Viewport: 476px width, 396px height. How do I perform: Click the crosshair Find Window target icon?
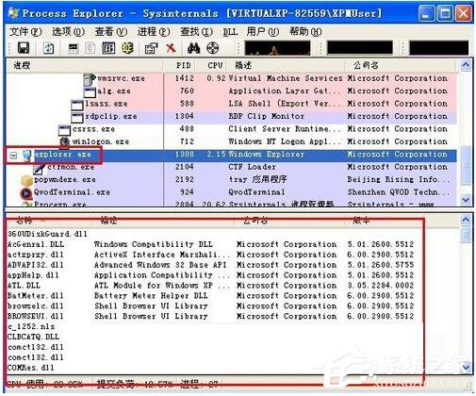(x=213, y=48)
